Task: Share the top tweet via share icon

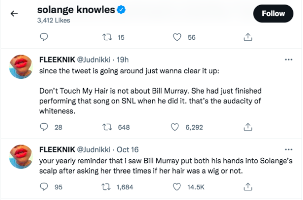Action: (247, 37)
